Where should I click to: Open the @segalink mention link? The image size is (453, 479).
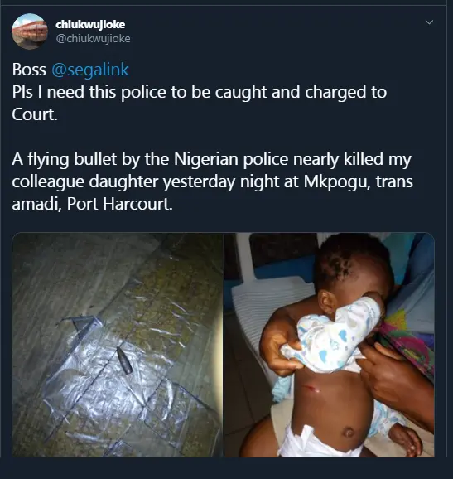[90, 70]
